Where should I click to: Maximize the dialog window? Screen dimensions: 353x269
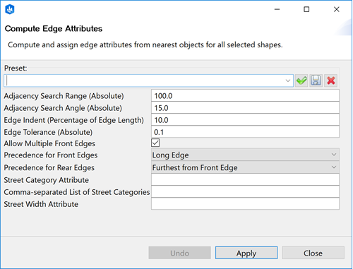306,9
